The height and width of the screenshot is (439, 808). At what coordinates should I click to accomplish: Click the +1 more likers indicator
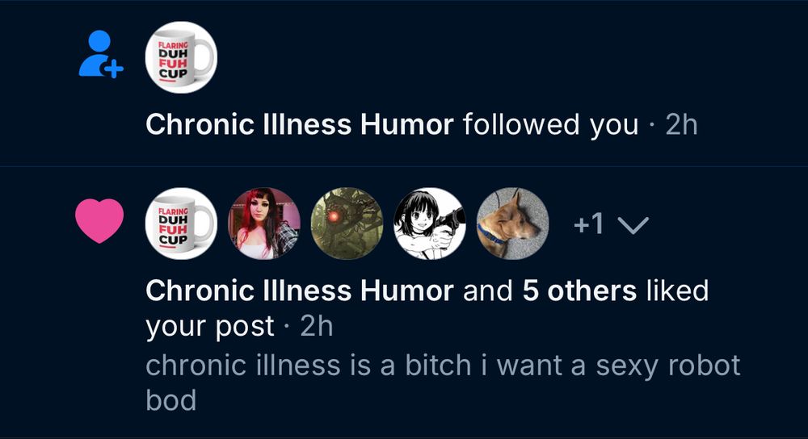[588, 224]
